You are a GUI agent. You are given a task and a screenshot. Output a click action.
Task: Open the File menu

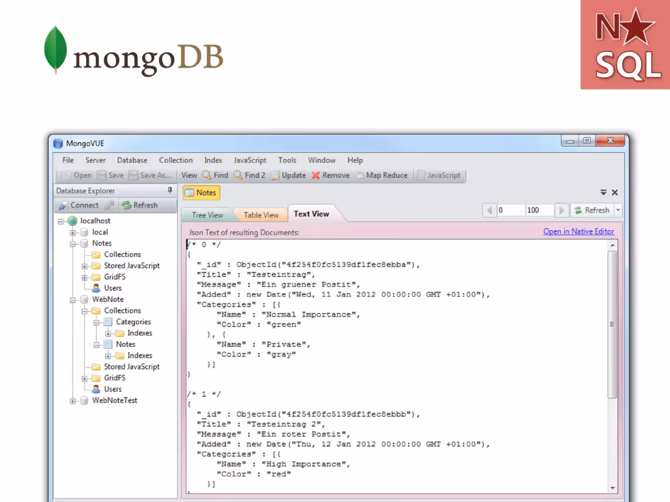(x=68, y=160)
